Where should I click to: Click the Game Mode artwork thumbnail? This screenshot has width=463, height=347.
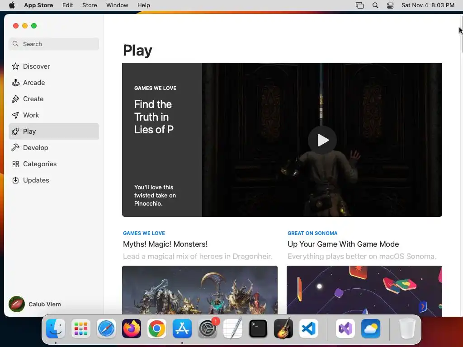click(x=364, y=290)
